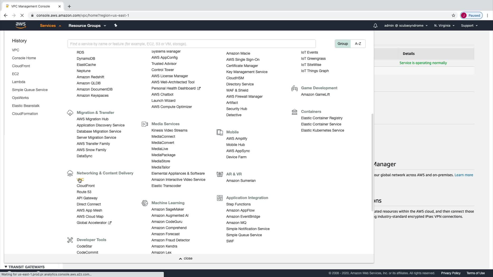
Task: Click the pin shortcuts icon in navbar
Action: [115, 25]
